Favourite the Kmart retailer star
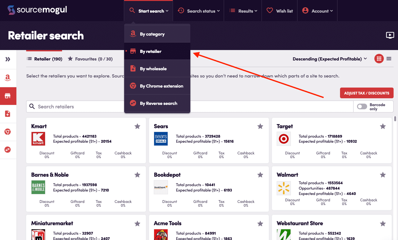This screenshot has width=398, height=240. click(x=137, y=126)
